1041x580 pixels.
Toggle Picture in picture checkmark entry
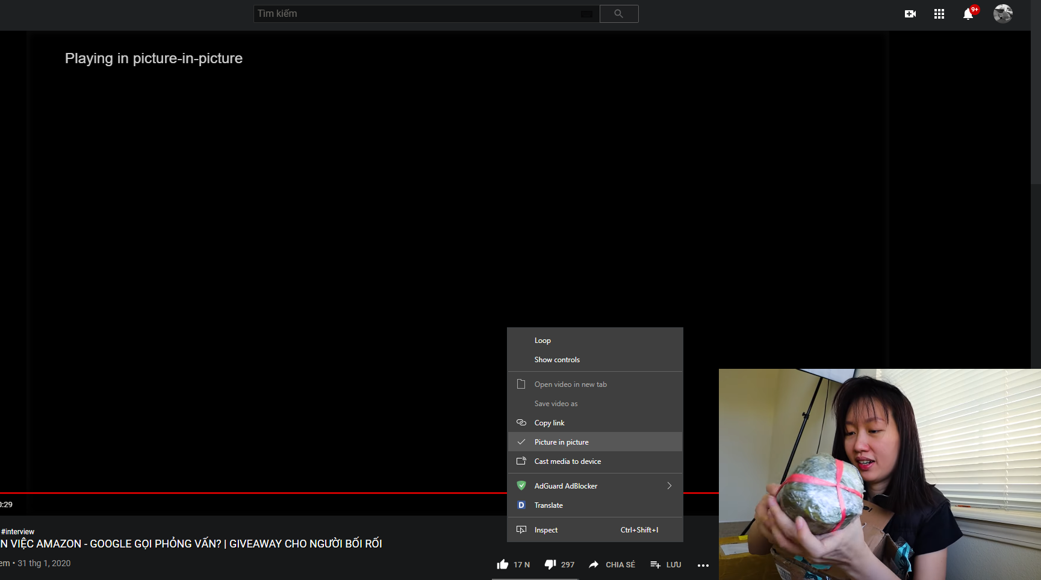pyautogui.click(x=595, y=442)
